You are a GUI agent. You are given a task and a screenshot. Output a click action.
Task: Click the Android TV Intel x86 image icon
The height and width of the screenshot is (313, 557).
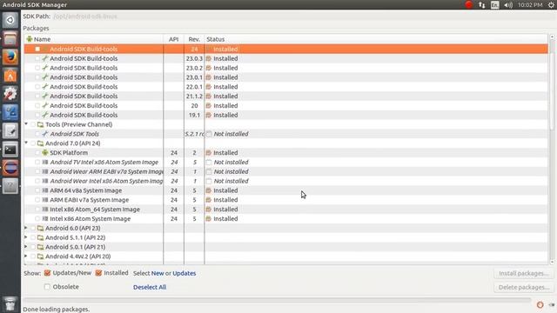[x=45, y=162]
